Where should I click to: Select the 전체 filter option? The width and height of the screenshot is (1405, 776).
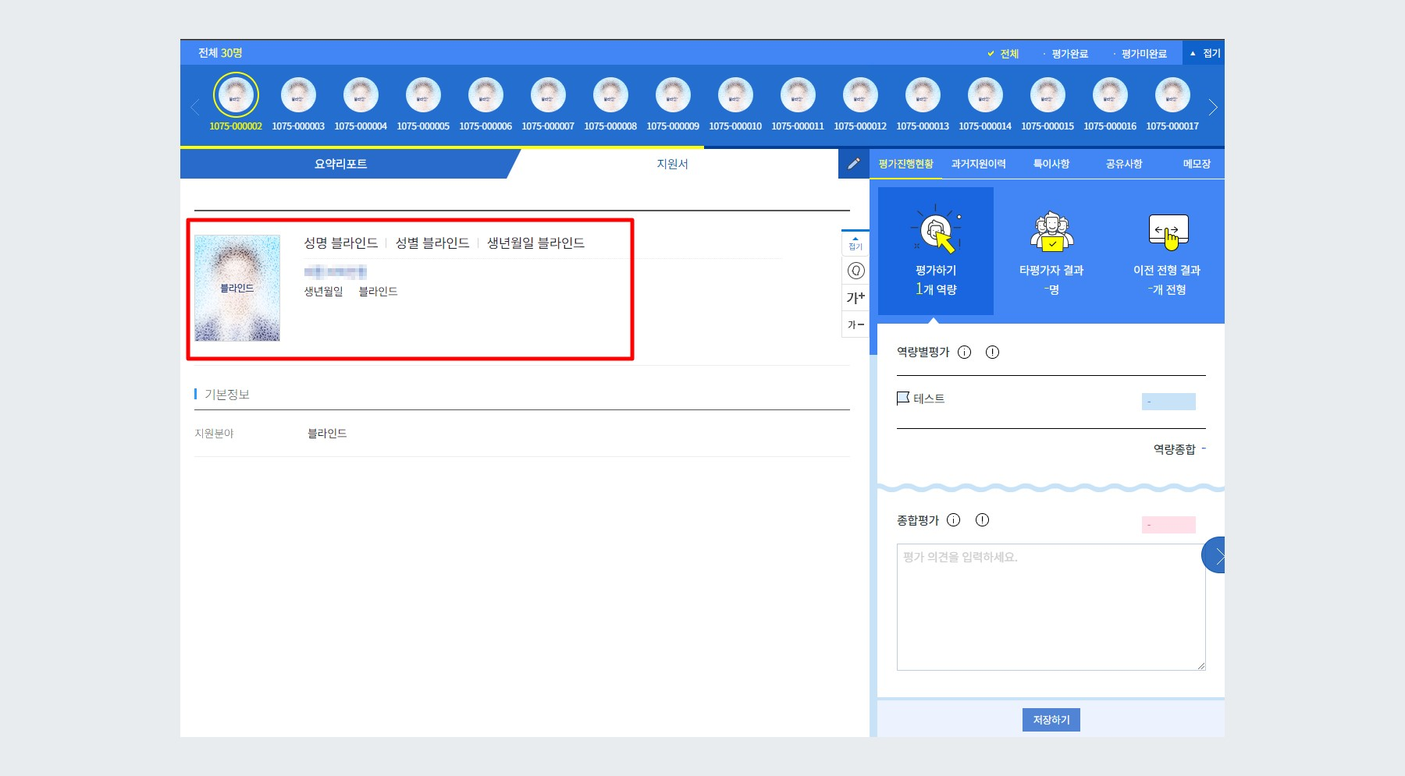point(1004,54)
